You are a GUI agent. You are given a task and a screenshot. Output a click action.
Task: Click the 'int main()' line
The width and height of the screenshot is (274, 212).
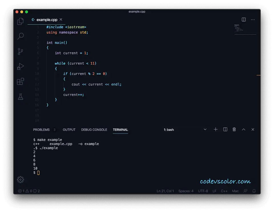click(x=57, y=42)
